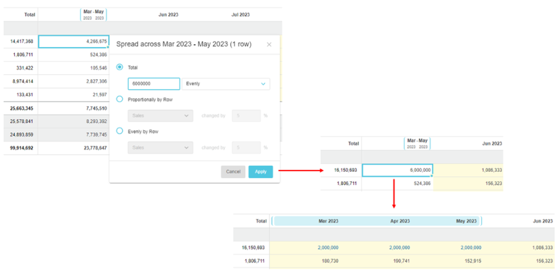Click the Apr 2023 column header
The image size is (560, 273).
(x=399, y=221)
